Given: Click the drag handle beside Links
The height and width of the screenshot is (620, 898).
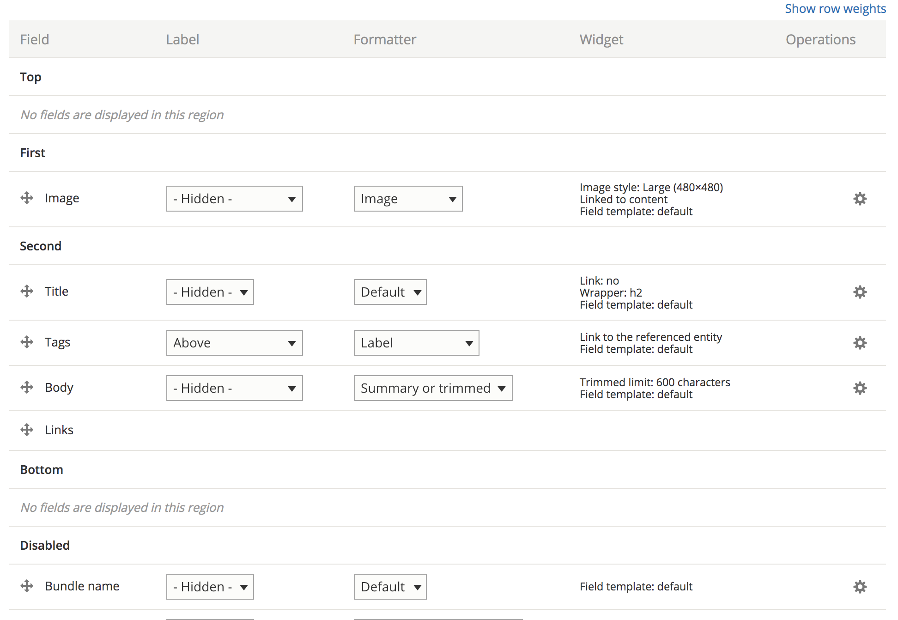Looking at the screenshot, I should tap(27, 430).
